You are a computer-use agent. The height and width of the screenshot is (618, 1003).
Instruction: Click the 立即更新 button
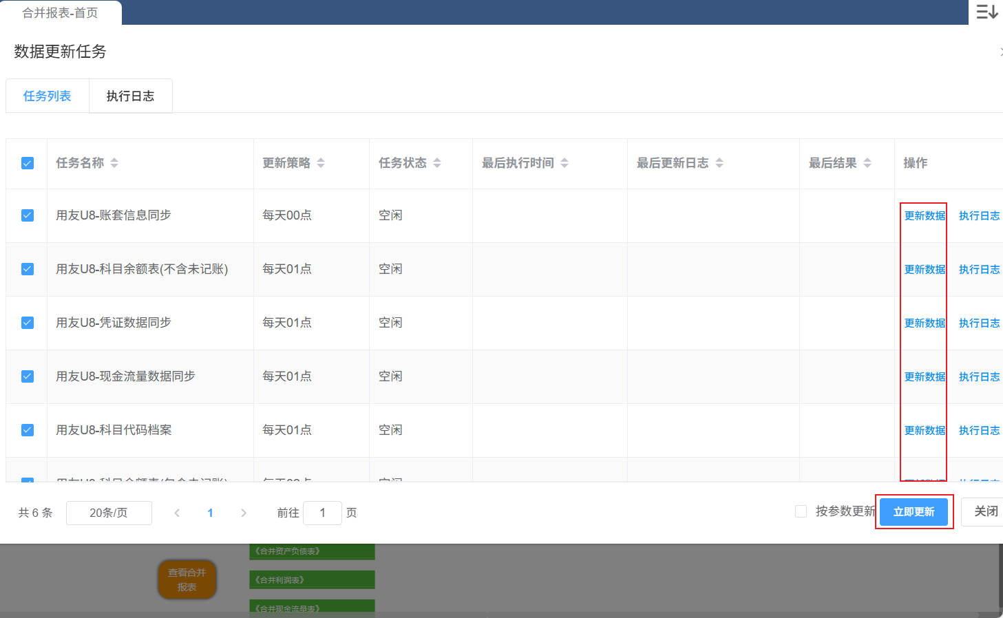tap(914, 512)
